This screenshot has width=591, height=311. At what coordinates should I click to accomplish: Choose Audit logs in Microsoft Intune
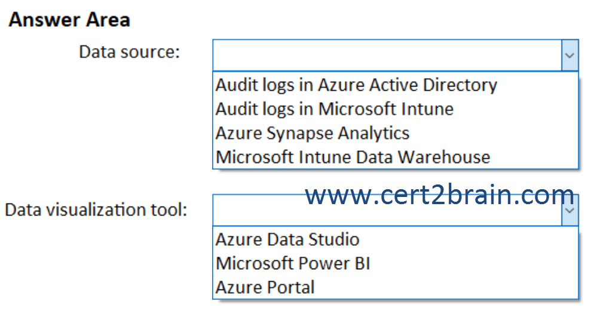point(334,109)
